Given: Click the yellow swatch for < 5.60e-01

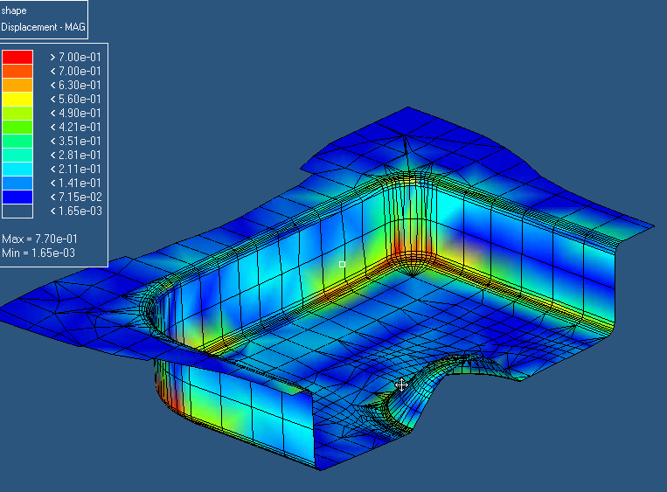Looking at the screenshot, I should [17, 99].
